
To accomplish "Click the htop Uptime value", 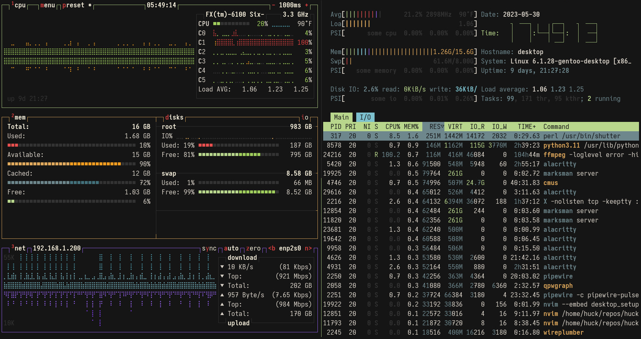I will click(x=540, y=70).
